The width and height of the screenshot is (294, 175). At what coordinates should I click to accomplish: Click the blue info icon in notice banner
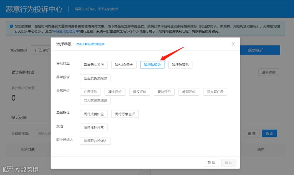(11, 26)
